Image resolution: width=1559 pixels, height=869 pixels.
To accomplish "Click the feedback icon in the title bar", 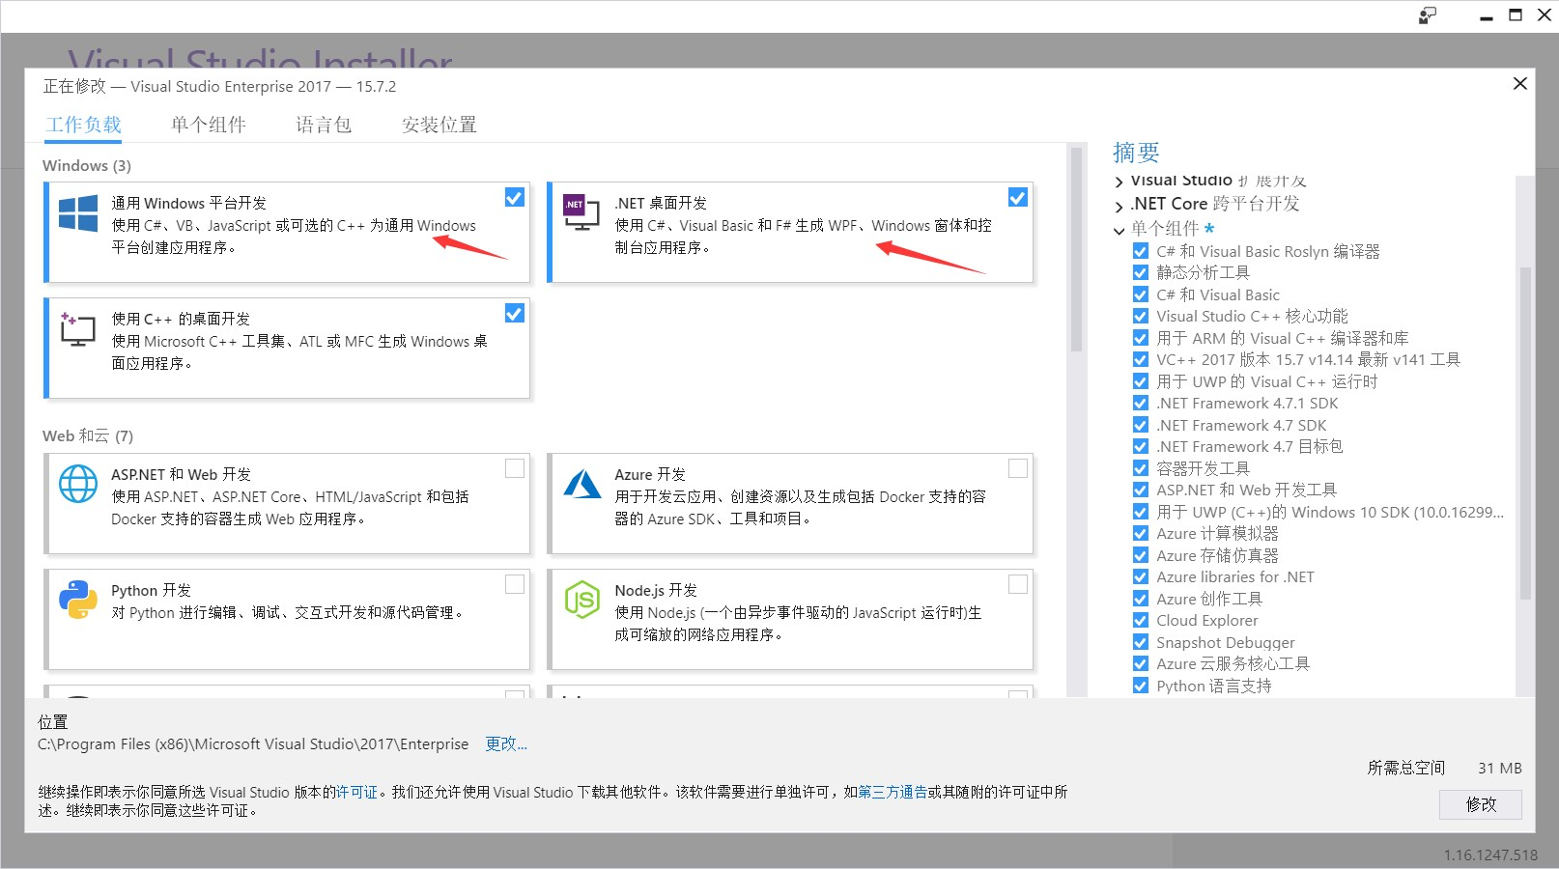I will (1428, 15).
